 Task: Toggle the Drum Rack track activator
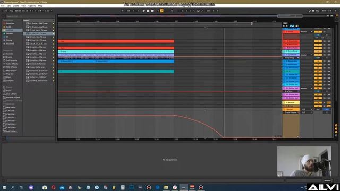(x=318, y=51)
